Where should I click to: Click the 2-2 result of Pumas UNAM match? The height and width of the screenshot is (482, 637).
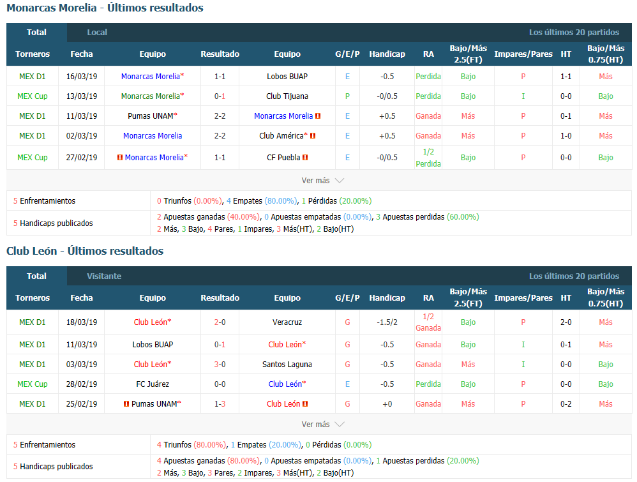[x=220, y=116]
